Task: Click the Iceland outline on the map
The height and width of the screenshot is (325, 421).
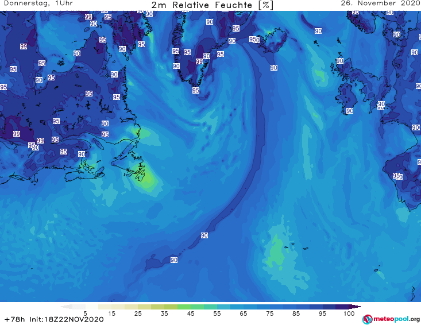Action: 272,41
